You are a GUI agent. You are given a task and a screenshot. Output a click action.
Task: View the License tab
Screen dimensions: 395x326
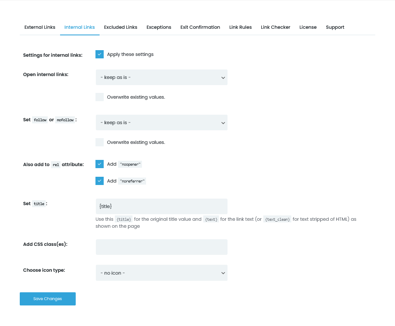308,27
